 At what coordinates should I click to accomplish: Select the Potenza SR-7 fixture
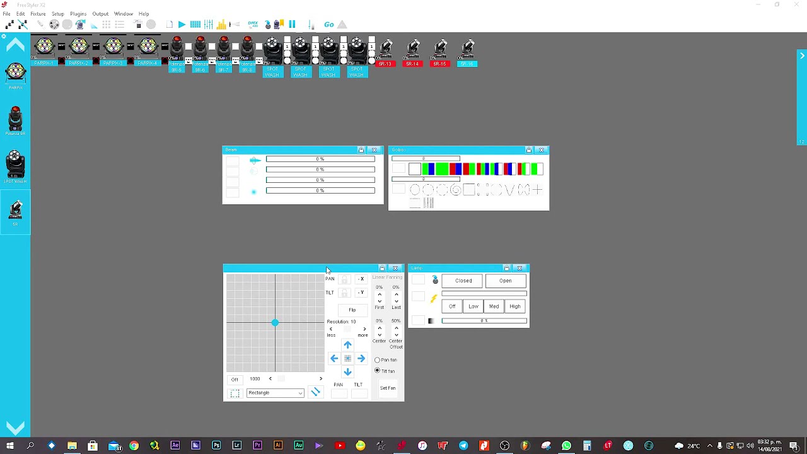coord(224,55)
